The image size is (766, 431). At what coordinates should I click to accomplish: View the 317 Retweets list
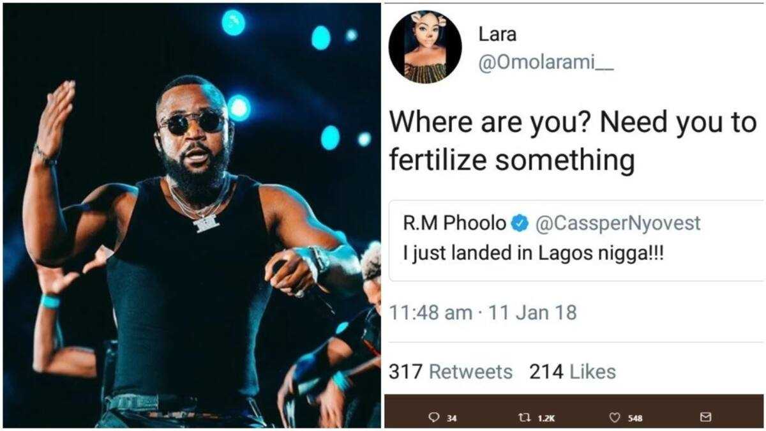451,372
